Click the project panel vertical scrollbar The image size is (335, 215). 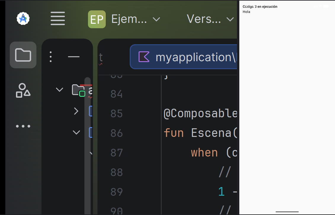(87, 146)
